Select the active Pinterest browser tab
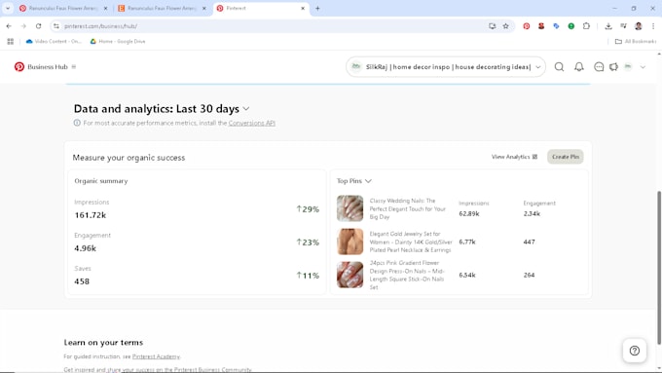 [261, 8]
